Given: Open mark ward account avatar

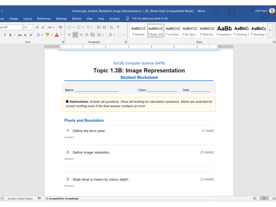Looking at the screenshot, I should point(272,10).
